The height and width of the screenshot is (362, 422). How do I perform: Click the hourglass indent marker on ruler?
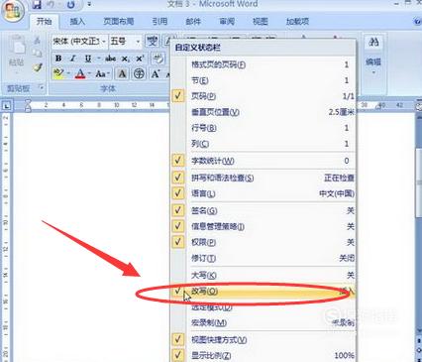(x=29, y=106)
